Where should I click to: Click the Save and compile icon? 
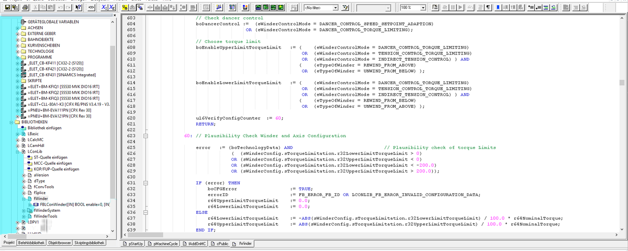(15, 7)
